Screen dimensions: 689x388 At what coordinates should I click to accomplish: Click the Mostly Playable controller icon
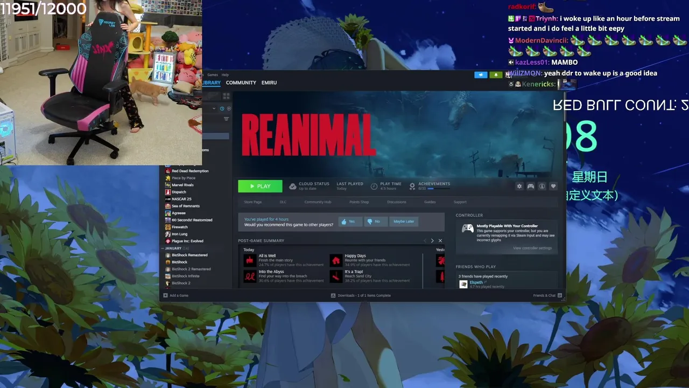tap(467, 228)
